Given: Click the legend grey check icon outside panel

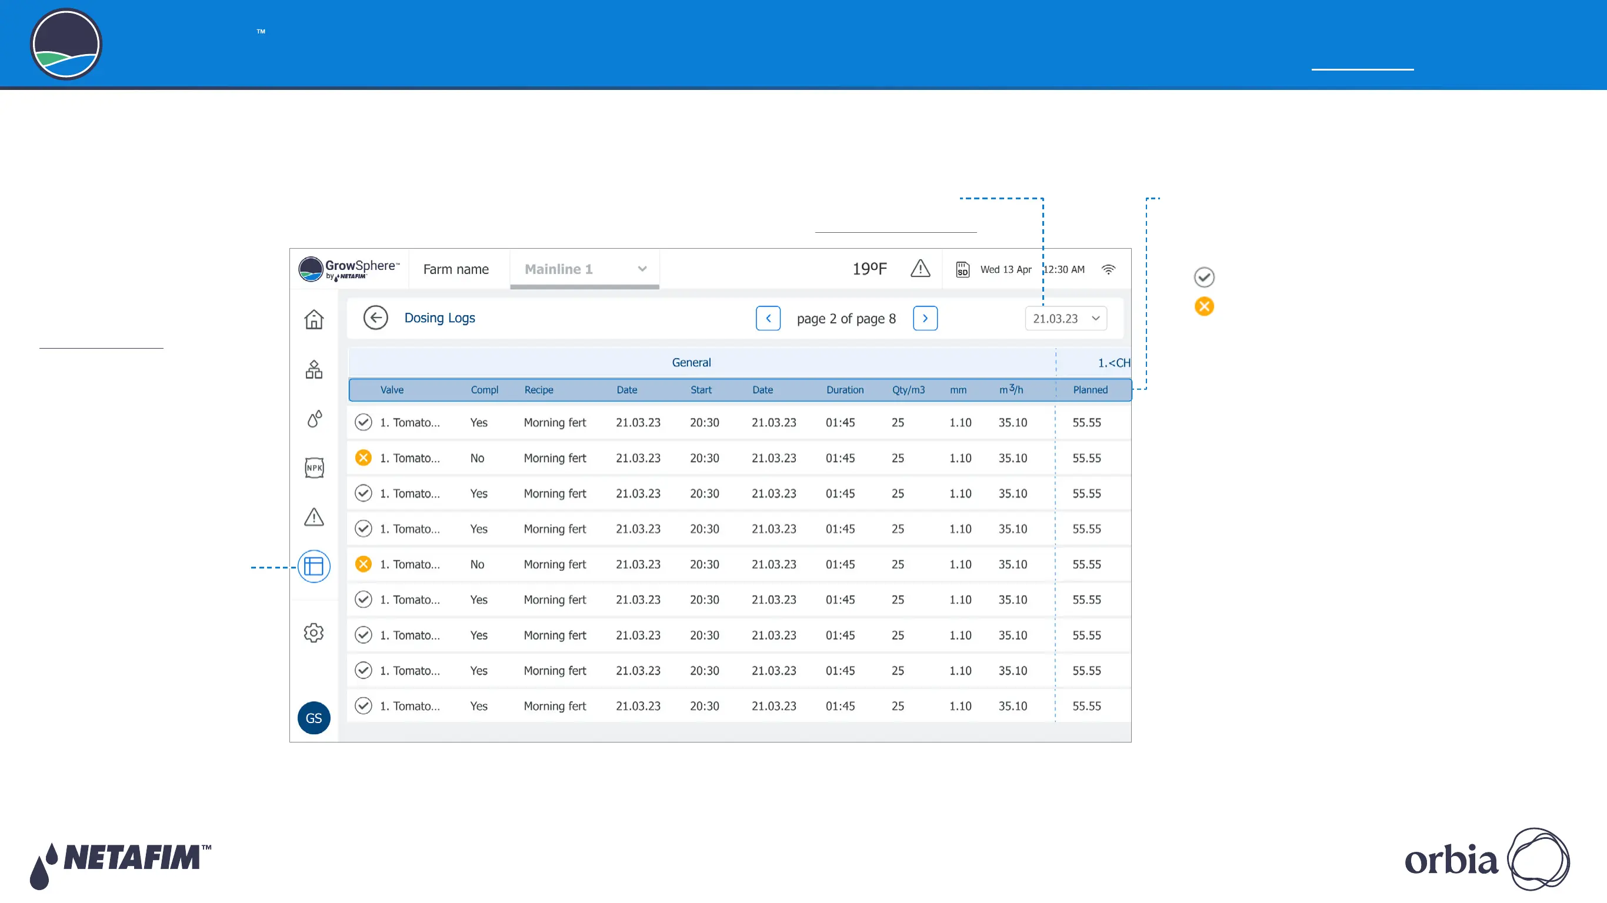Looking at the screenshot, I should pos(1204,277).
